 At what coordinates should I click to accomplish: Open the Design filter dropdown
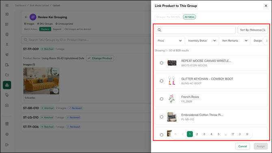coord(258,40)
